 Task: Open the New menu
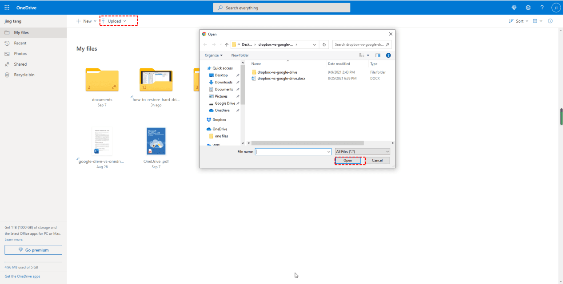(86, 21)
